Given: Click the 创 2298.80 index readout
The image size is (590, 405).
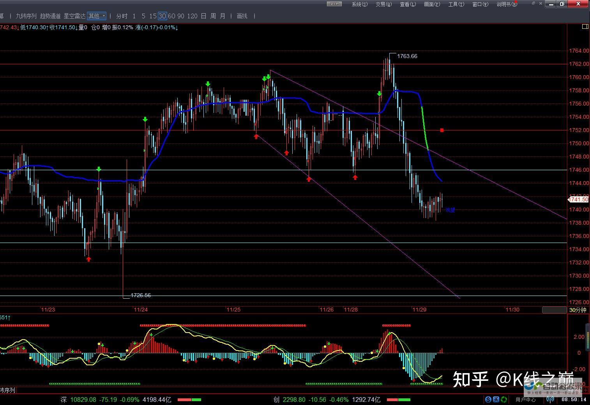Looking at the screenshot, I should tap(289, 400).
